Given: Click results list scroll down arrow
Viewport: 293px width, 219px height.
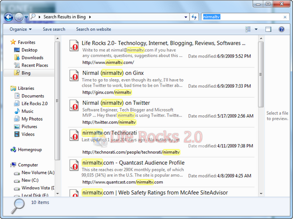Looking at the screenshot, I should pyautogui.click(x=261, y=193).
